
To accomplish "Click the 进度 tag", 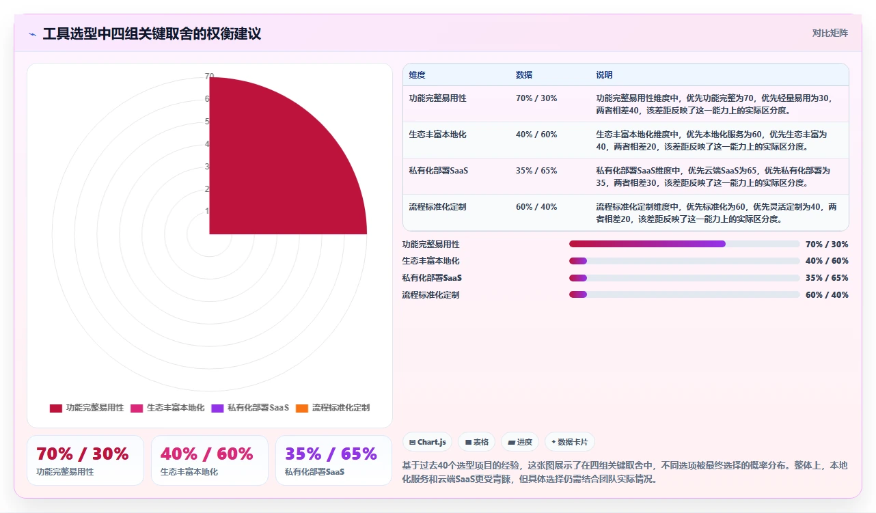I will (520, 442).
